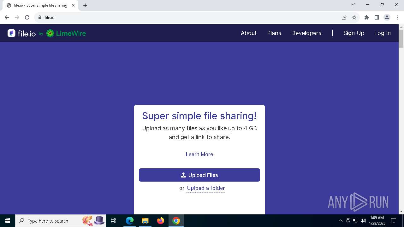Open notification center icon

tap(394, 221)
